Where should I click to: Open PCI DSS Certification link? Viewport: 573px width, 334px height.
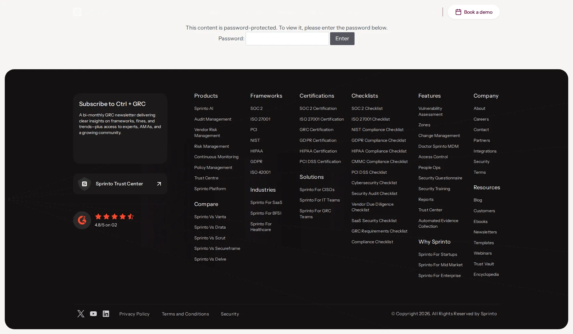(320, 161)
